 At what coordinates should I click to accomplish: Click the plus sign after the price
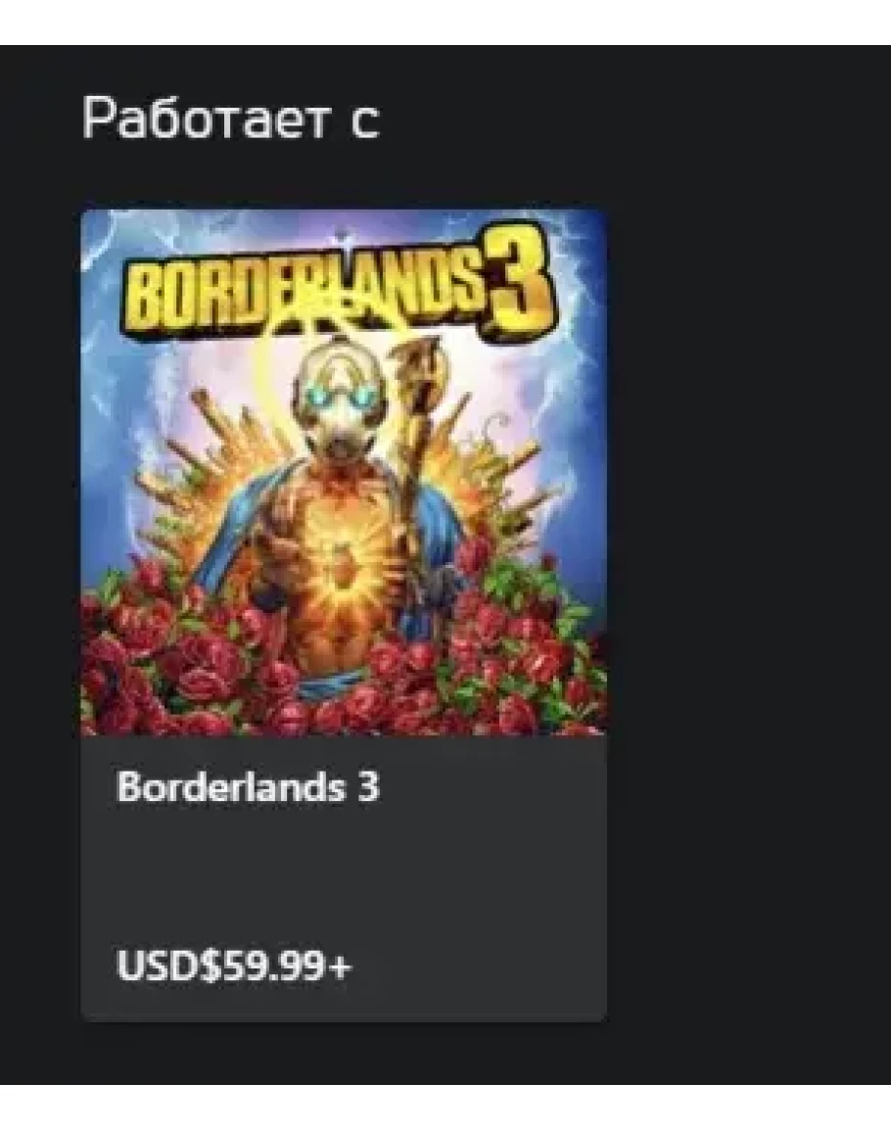point(339,966)
